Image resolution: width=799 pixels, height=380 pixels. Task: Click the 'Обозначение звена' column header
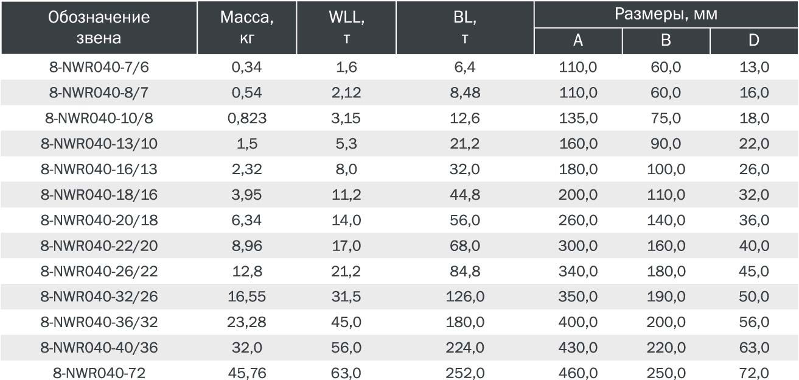[99, 27]
